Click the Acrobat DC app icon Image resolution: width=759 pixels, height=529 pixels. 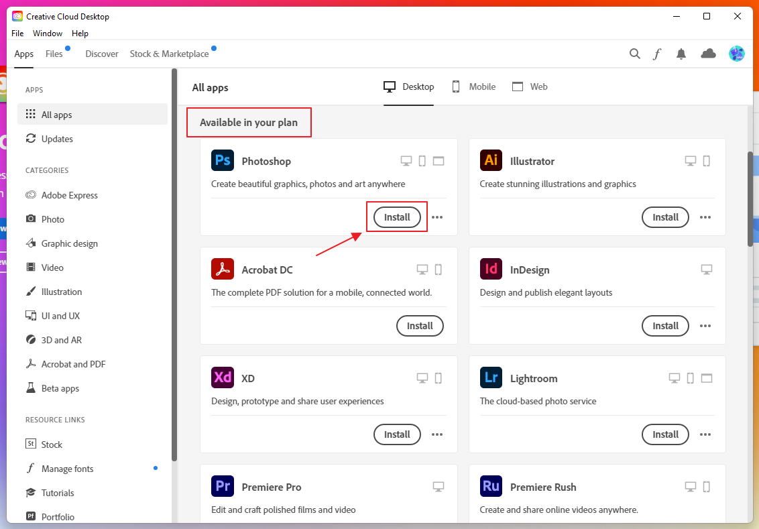[223, 270]
